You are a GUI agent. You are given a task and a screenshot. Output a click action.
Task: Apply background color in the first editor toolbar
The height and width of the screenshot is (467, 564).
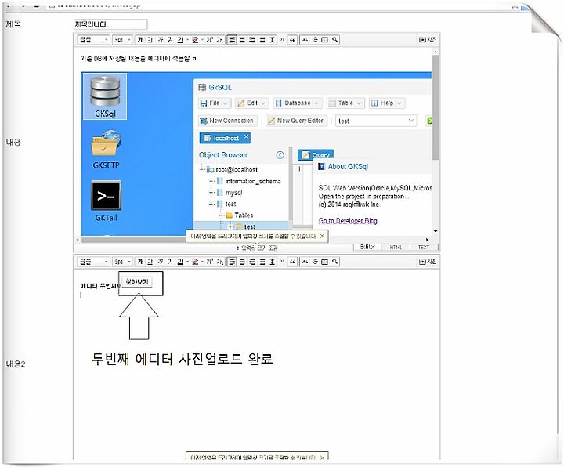coord(195,40)
